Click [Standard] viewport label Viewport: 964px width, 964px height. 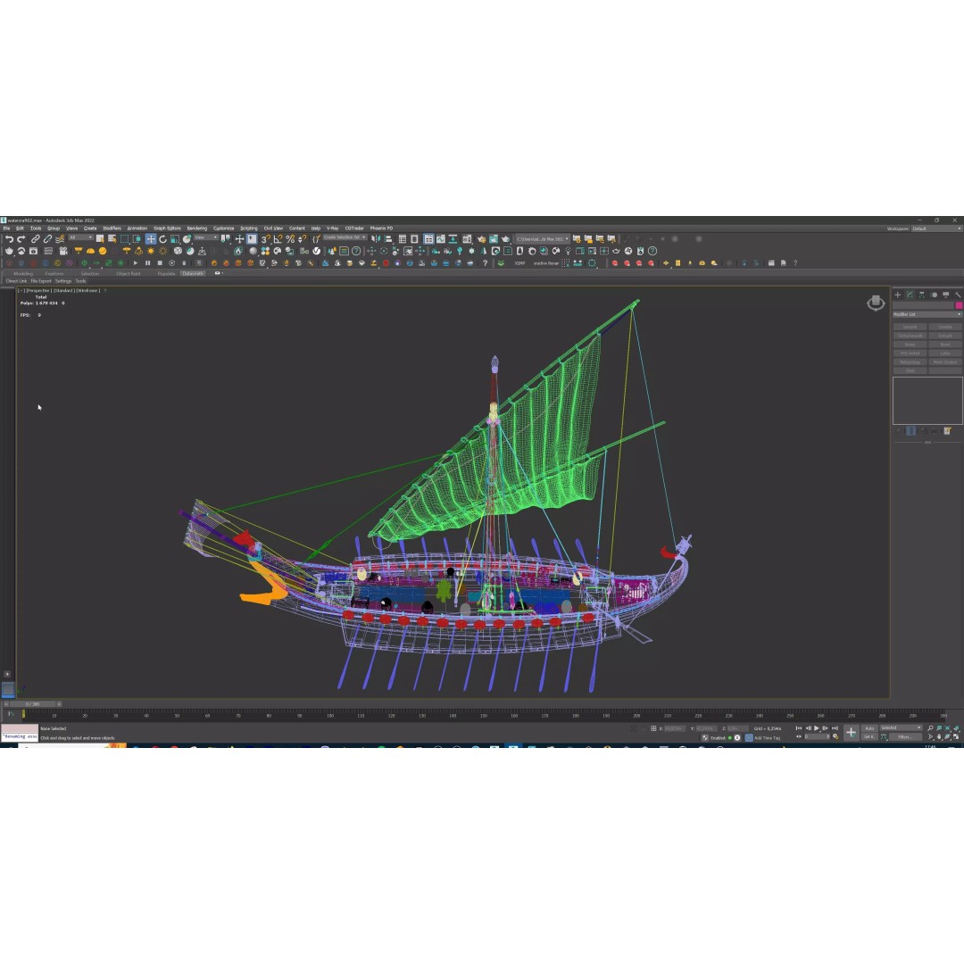click(x=63, y=291)
